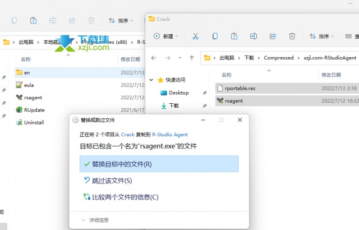Select the en folder in left window
The height and width of the screenshot is (230, 359).
[80, 72]
